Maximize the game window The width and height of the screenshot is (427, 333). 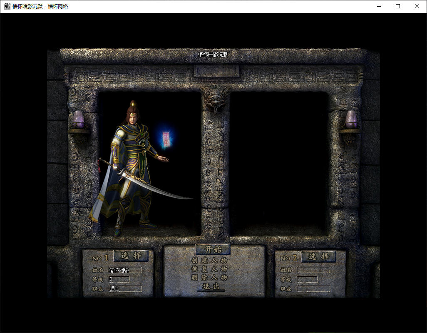(x=398, y=6)
